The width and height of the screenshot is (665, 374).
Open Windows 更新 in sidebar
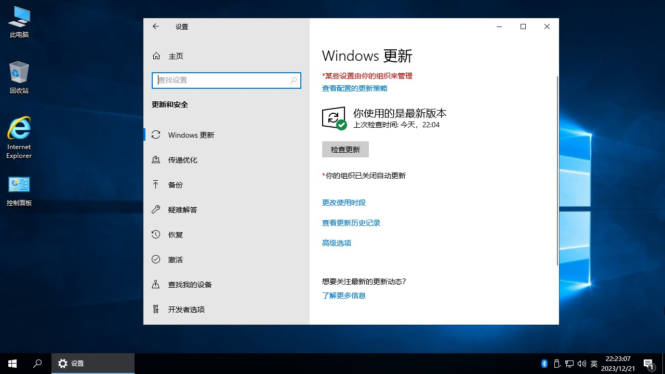click(x=227, y=135)
